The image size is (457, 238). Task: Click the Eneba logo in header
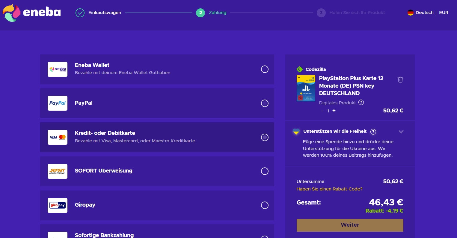pyautogui.click(x=32, y=13)
